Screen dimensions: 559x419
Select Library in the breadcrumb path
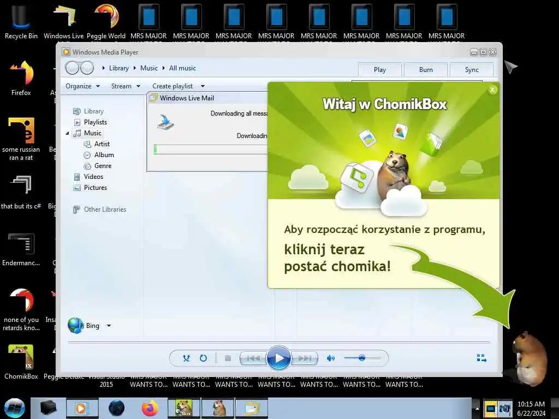coord(118,68)
